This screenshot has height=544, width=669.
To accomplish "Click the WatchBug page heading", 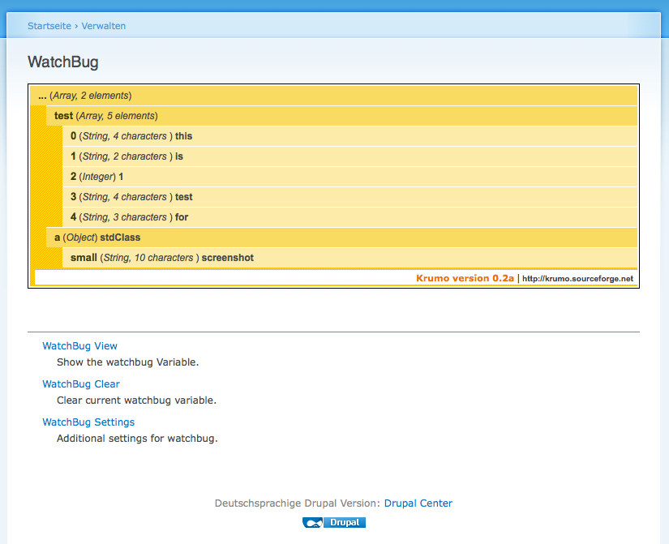I will (62, 62).
